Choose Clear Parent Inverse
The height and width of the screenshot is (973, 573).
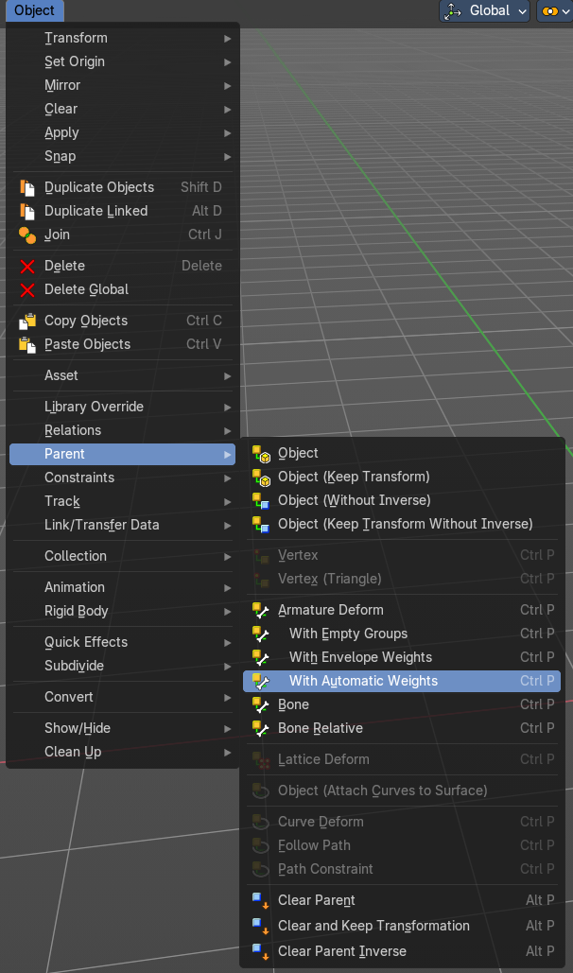(x=402, y=951)
